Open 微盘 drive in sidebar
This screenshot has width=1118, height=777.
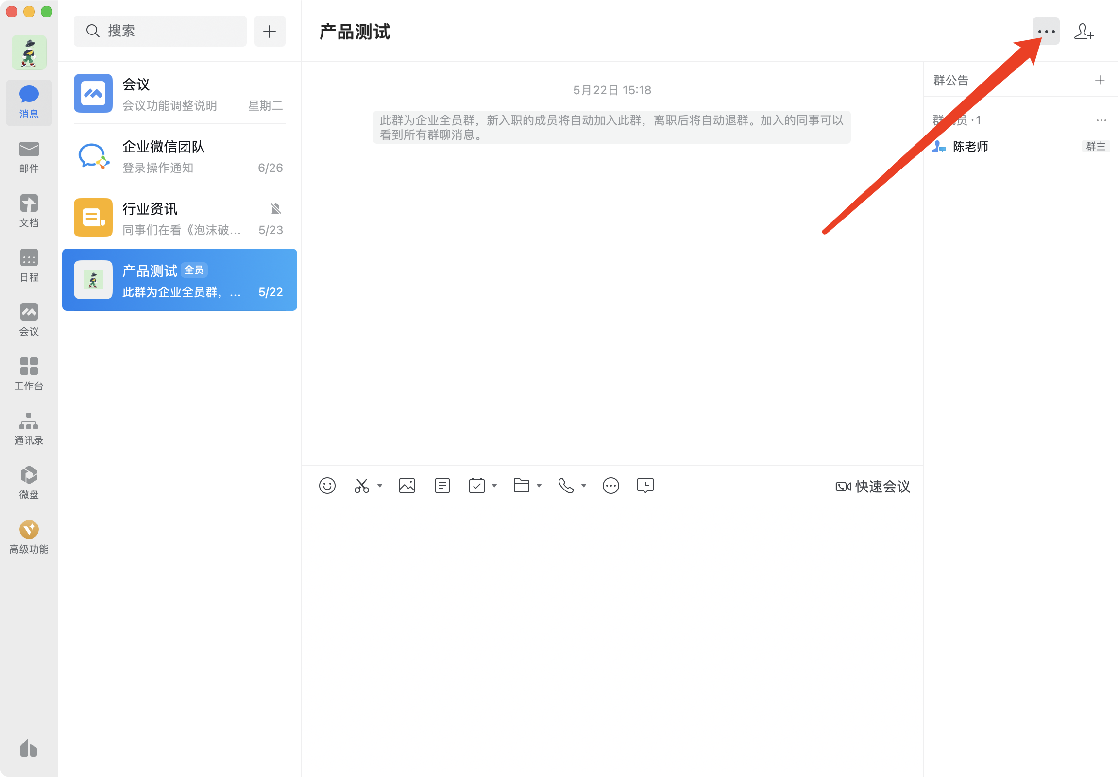[x=29, y=483]
